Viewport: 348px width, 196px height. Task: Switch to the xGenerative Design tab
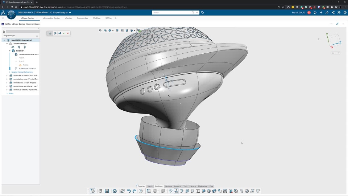pyautogui.click(x=51, y=18)
